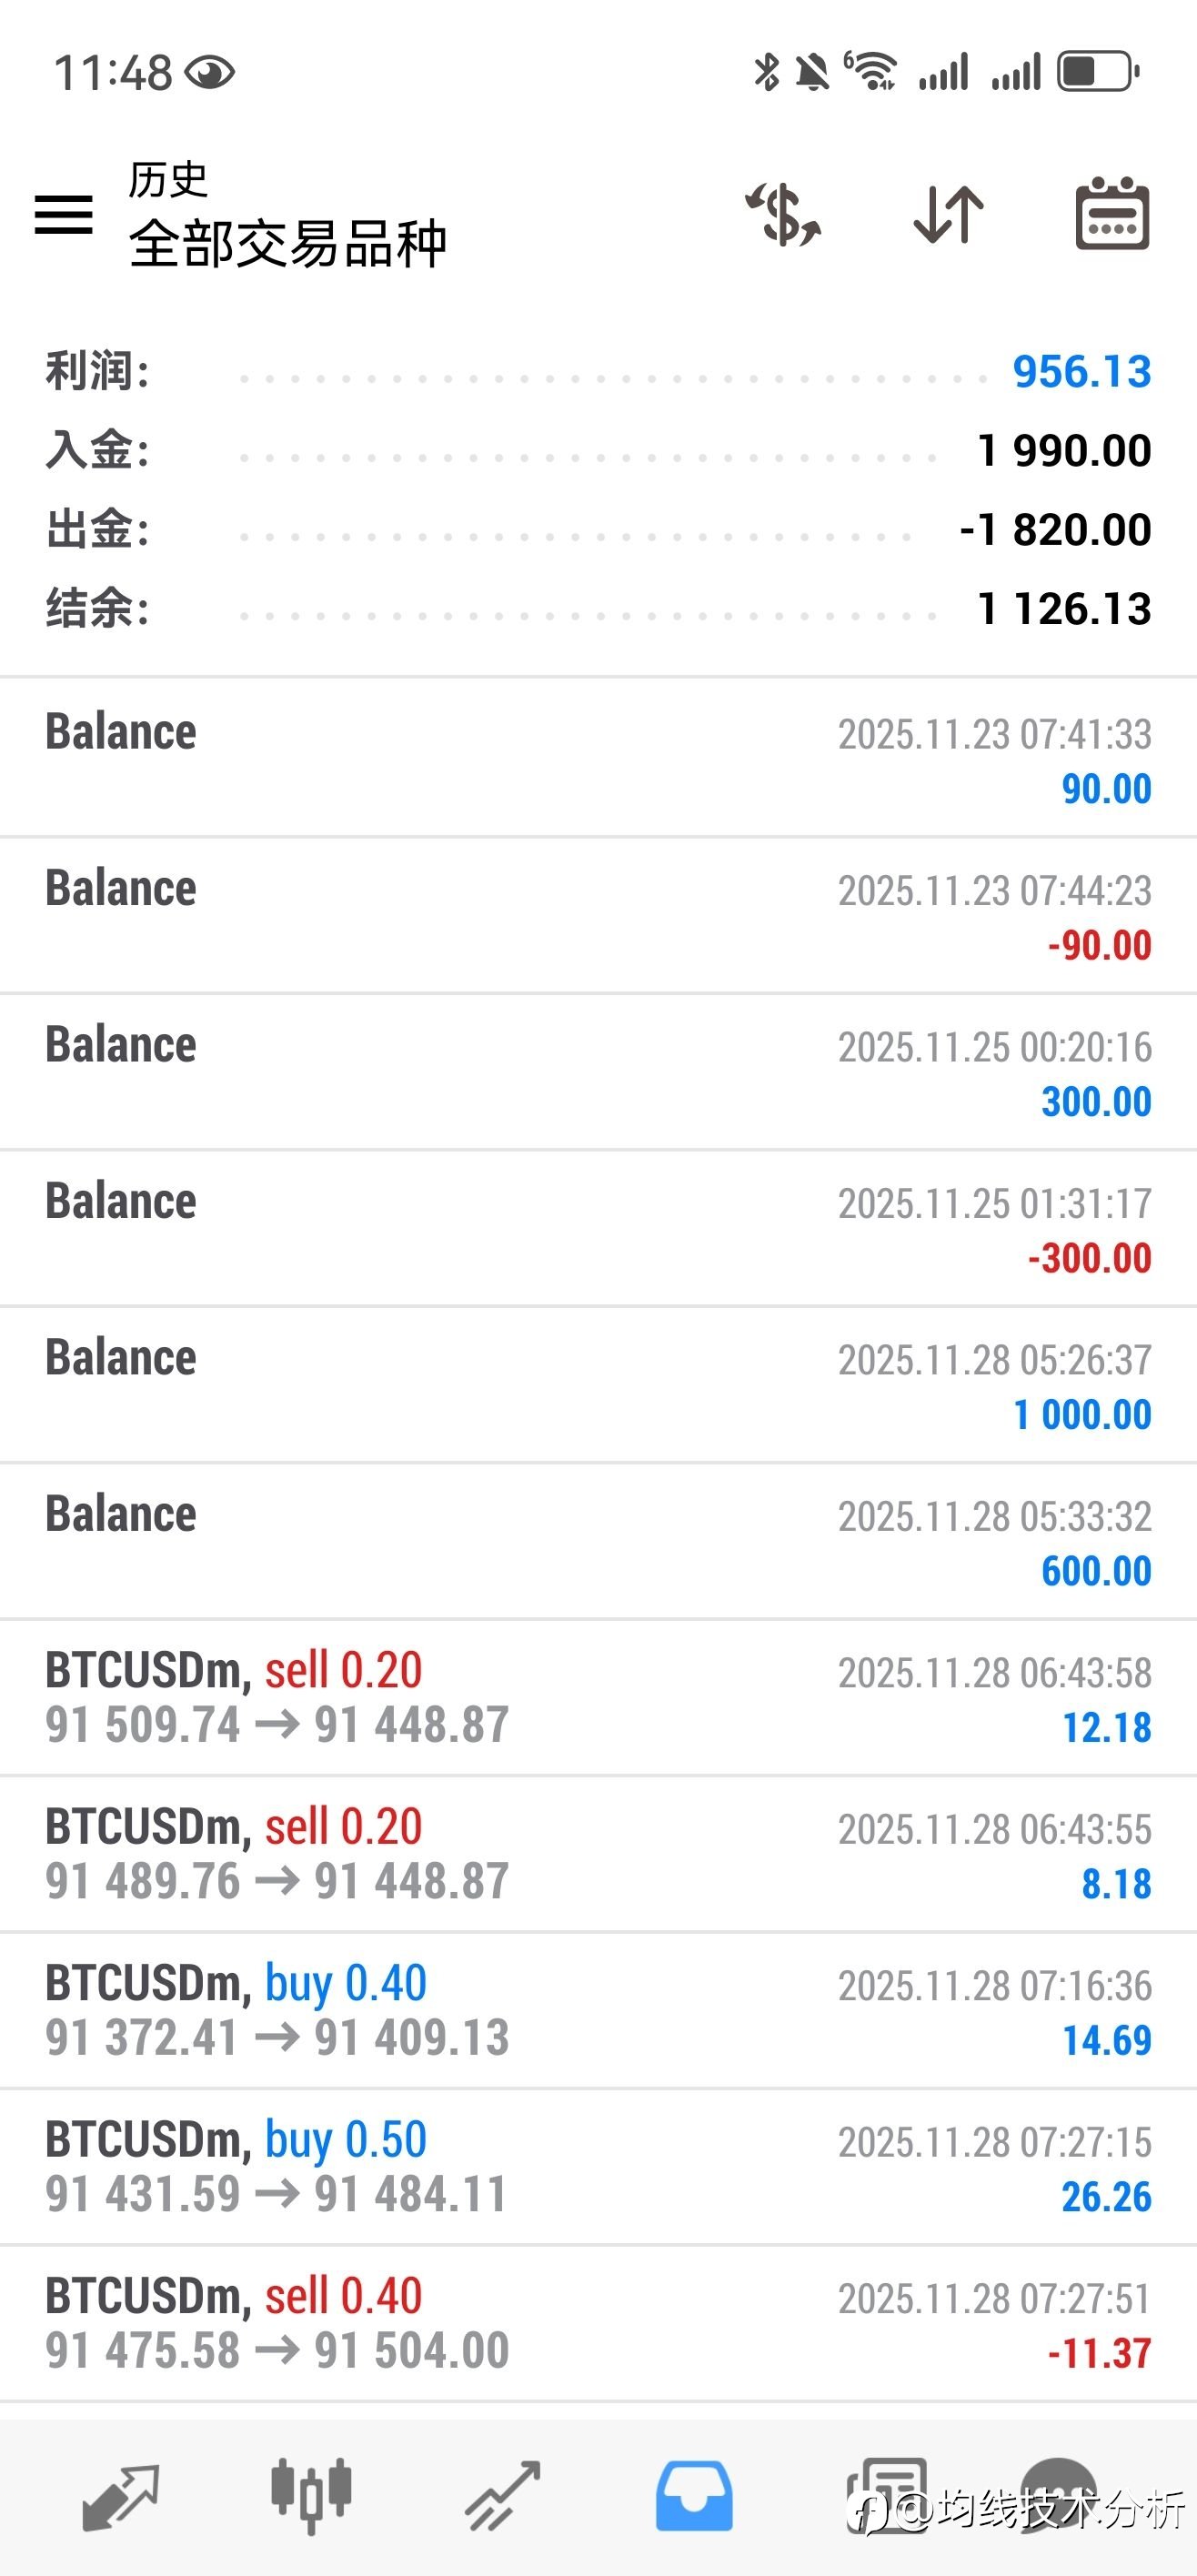Expand the BTCUSDm sell 0.20 deal with 12.18 profit
Image resolution: width=1197 pixels, height=2576 pixels.
[x=598, y=1698]
